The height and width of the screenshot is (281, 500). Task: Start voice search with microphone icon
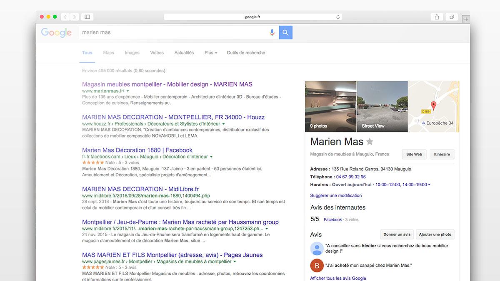click(272, 32)
